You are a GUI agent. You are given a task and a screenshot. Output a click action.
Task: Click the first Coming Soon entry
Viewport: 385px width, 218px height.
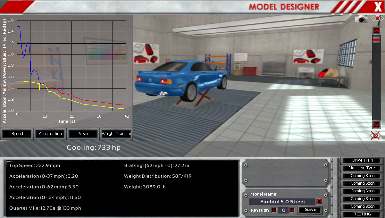click(362, 176)
